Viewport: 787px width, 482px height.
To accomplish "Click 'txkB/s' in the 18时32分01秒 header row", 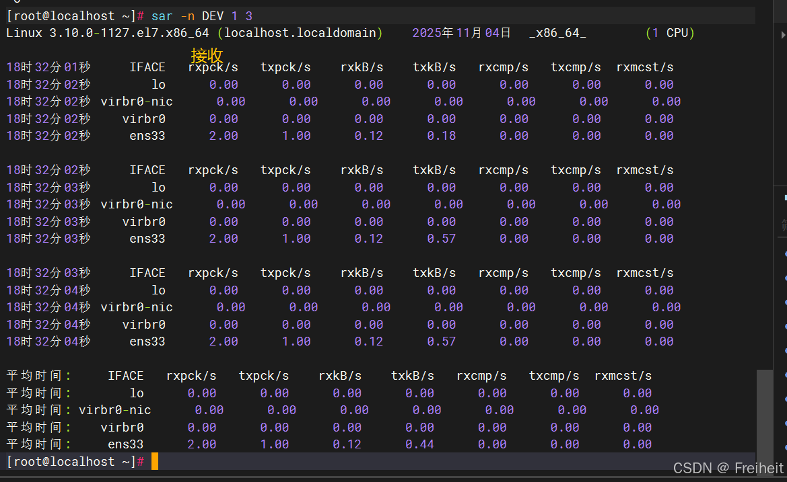I will (x=434, y=67).
